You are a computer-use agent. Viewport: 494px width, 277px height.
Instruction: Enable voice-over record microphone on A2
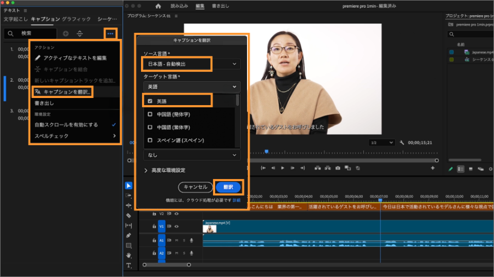[x=191, y=253]
